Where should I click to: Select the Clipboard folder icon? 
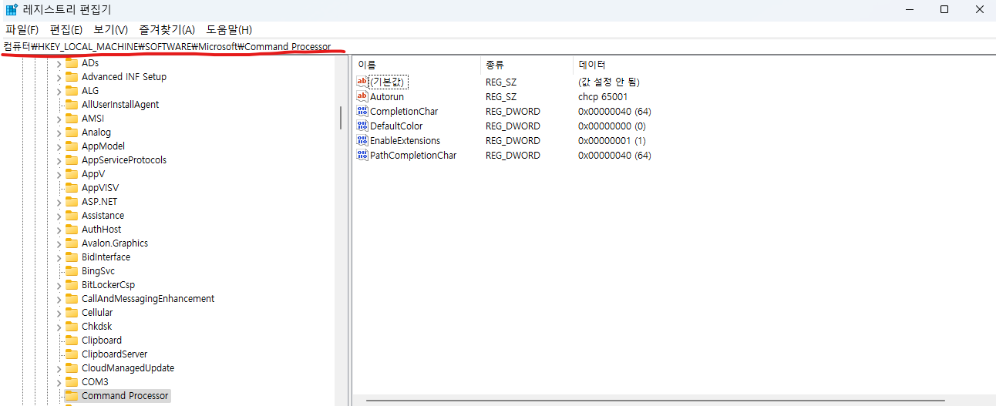point(72,341)
